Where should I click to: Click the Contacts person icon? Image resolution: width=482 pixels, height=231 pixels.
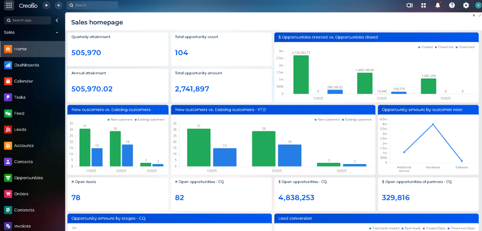pos(8,162)
